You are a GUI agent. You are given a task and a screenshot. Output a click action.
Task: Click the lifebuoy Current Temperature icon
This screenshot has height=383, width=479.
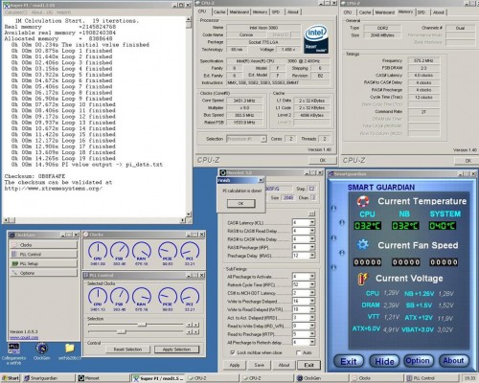coord(363,201)
